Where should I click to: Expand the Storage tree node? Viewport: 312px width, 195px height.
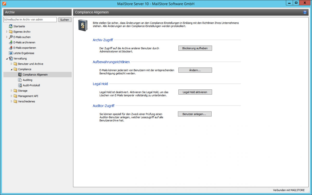click(11, 91)
